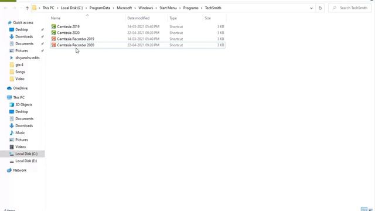This screenshot has width=375, height=211.
Task: Click Shortcut type of Camtasia Recorder 2019
Action: tap(176, 39)
